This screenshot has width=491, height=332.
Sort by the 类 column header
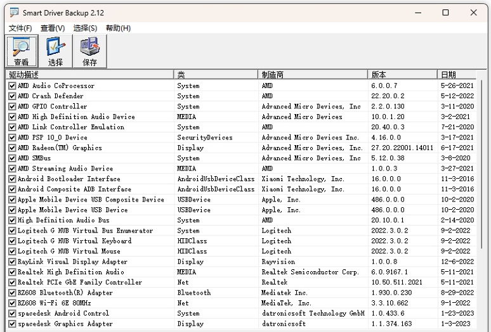[216, 74]
